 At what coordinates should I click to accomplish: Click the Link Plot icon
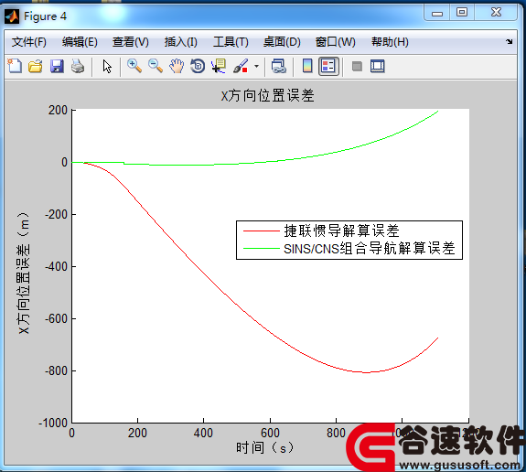278,66
